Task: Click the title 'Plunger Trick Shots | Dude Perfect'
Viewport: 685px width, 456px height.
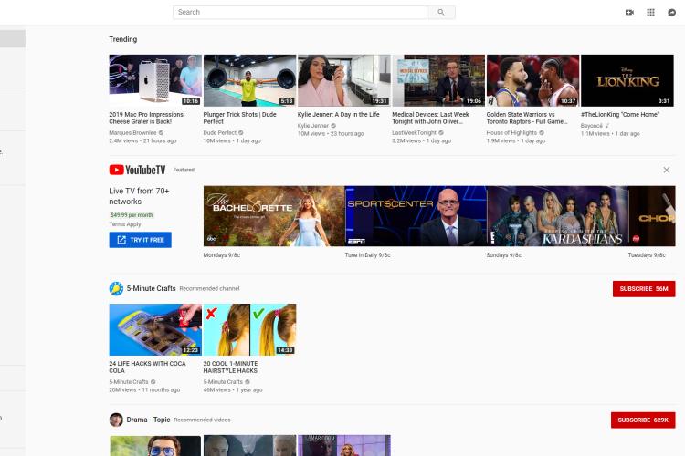Action: (240, 118)
